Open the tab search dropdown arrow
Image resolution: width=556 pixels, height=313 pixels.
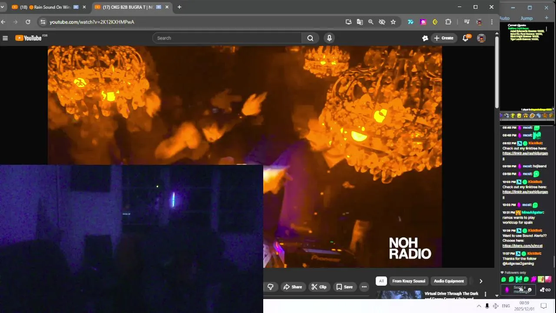(2, 7)
